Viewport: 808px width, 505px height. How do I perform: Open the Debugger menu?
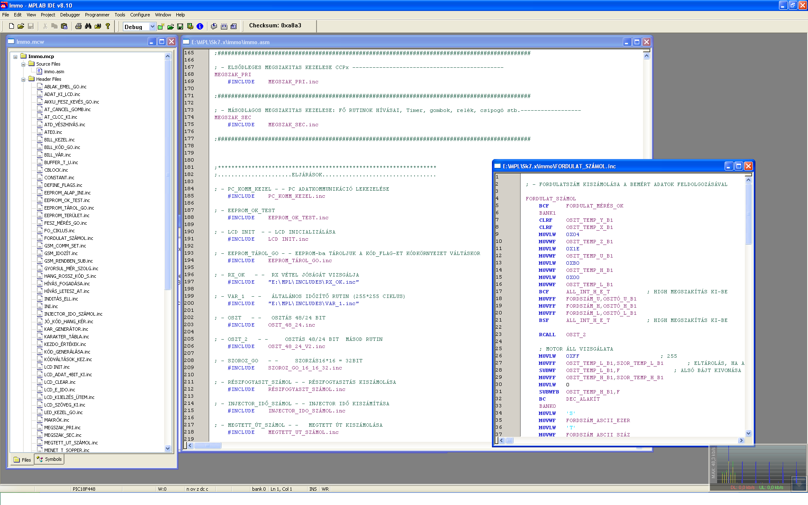tap(70, 15)
